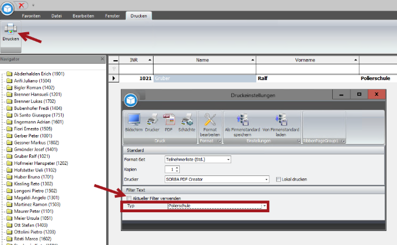Enable the Lokal drucken checkbox
Screen dimensions: 397x245
(278, 179)
